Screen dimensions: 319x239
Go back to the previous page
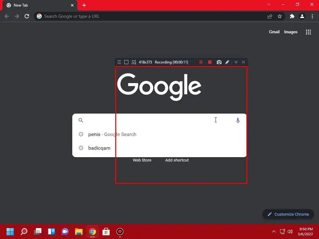tap(7, 16)
